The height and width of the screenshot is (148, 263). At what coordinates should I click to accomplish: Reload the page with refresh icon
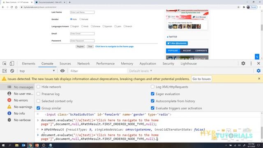[x=12, y=7]
